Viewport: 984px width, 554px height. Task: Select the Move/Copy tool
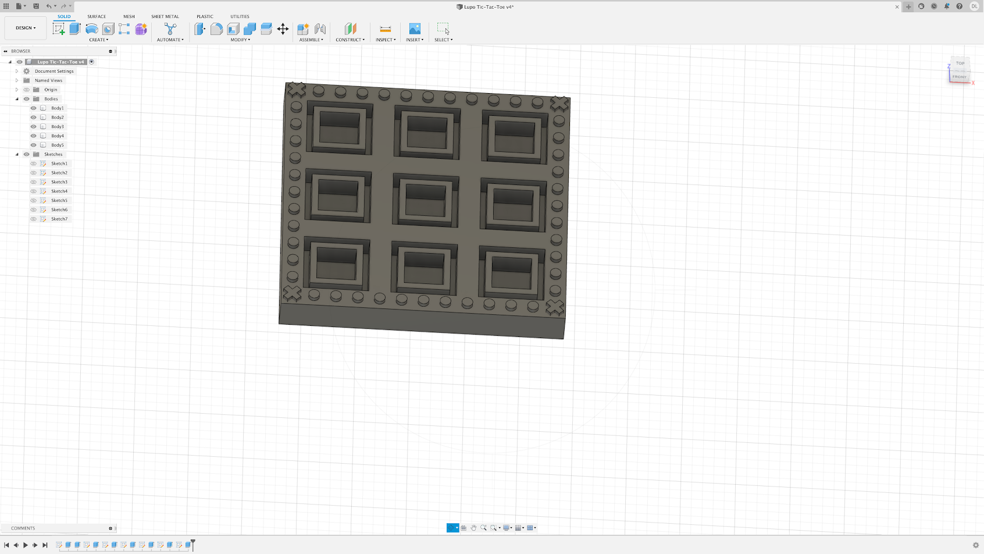pos(283,29)
